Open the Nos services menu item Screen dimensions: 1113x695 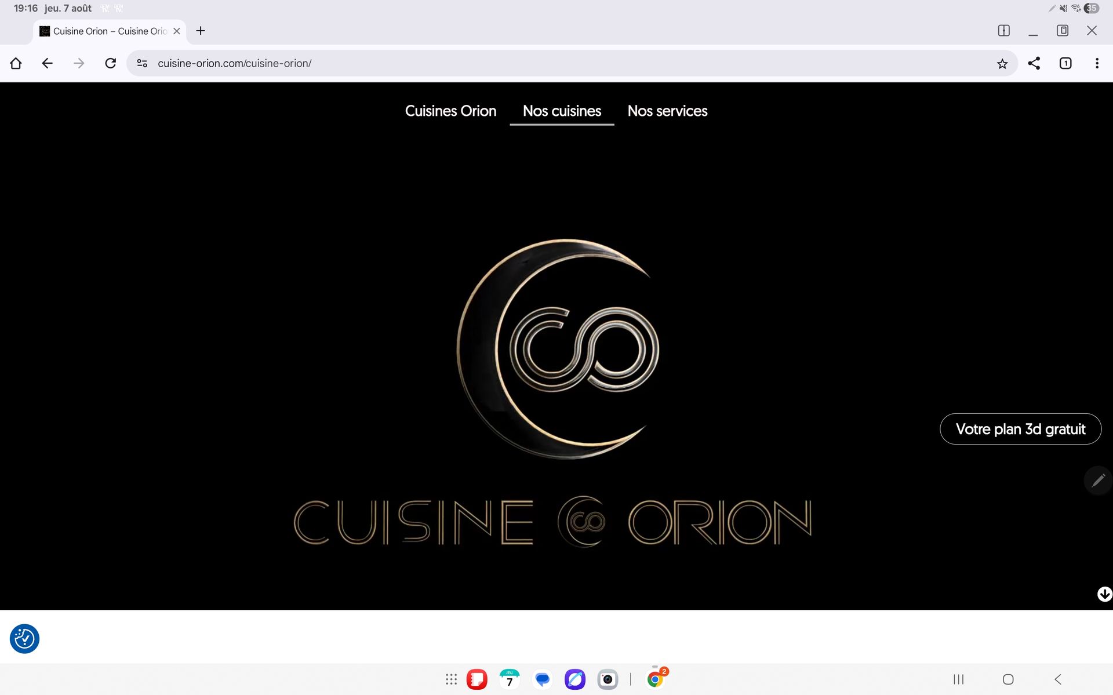coord(667,111)
